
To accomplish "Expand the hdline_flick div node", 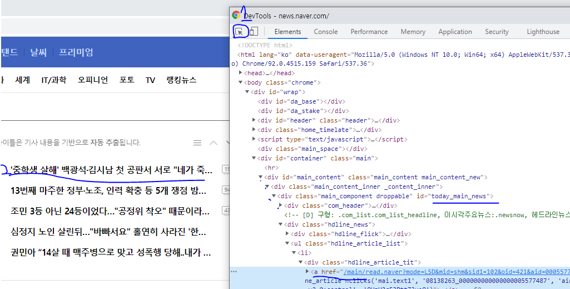I will click(287, 234).
